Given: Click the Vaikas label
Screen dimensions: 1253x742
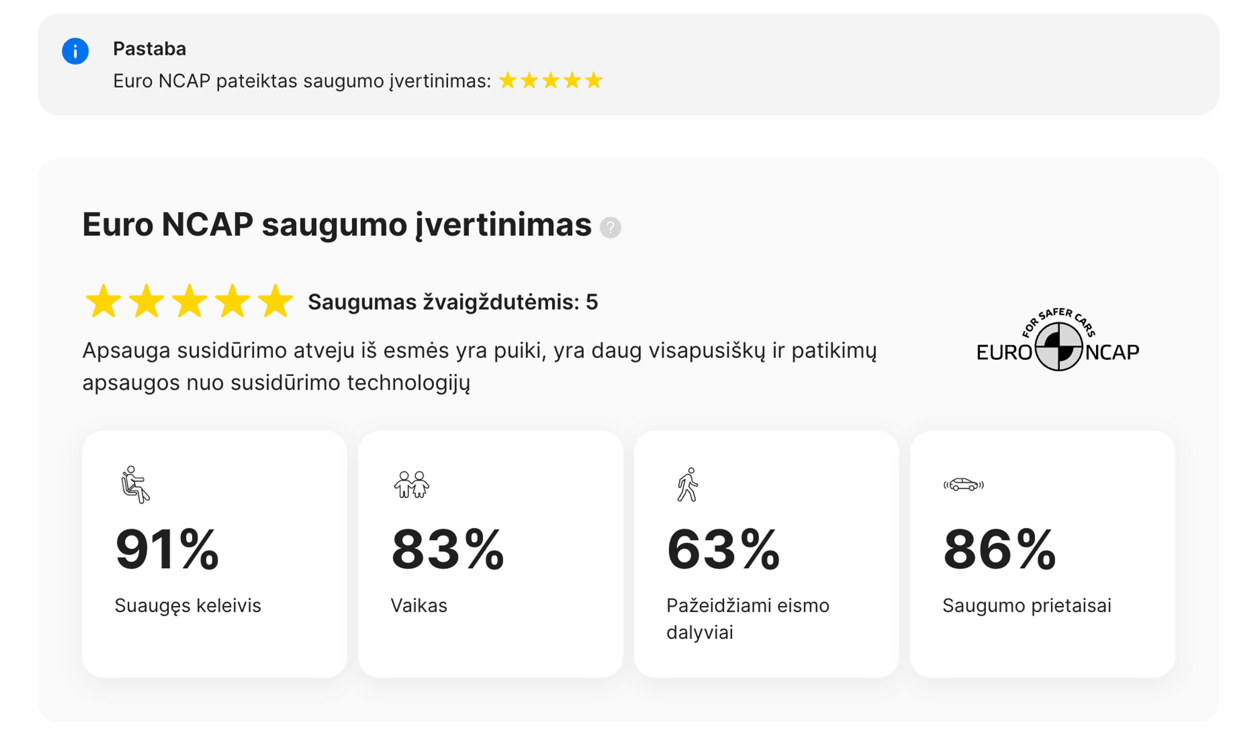Looking at the screenshot, I should [419, 605].
